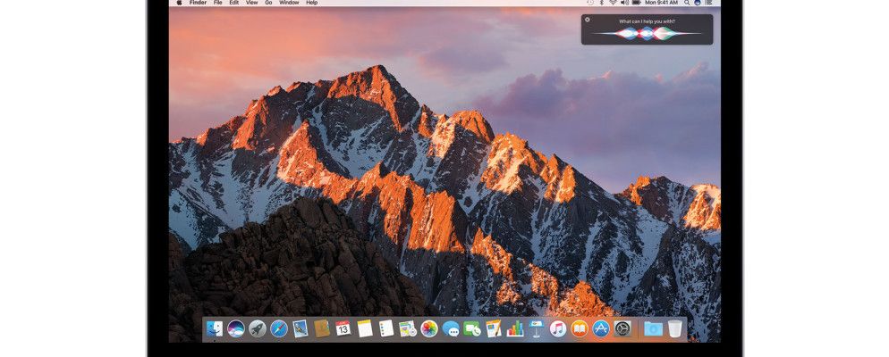Open Reminders list icon in Dock
Image resolution: width=889 pixels, height=357 pixels.
tap(386, 328)
